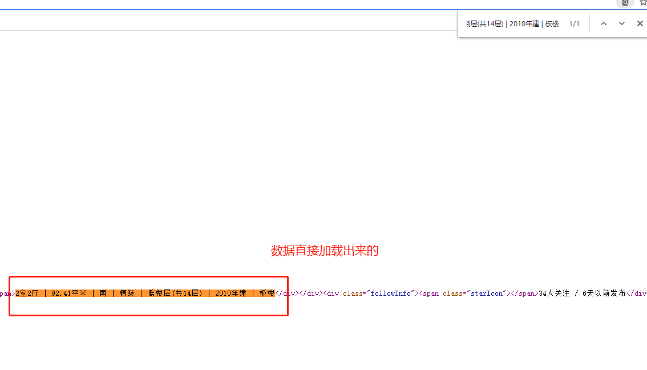Screen dimensions: 647x370
Task: Click the bookmark star icon
Action: [x=643, y=2]
